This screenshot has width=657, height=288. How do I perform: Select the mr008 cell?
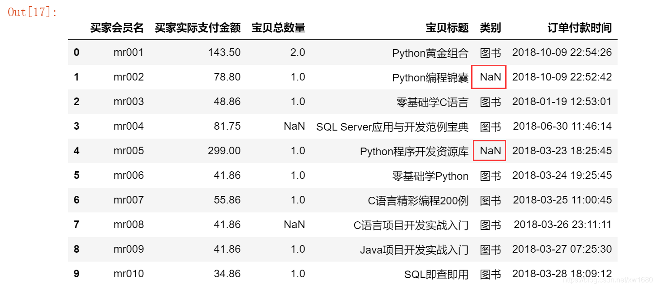pos(129,224)
